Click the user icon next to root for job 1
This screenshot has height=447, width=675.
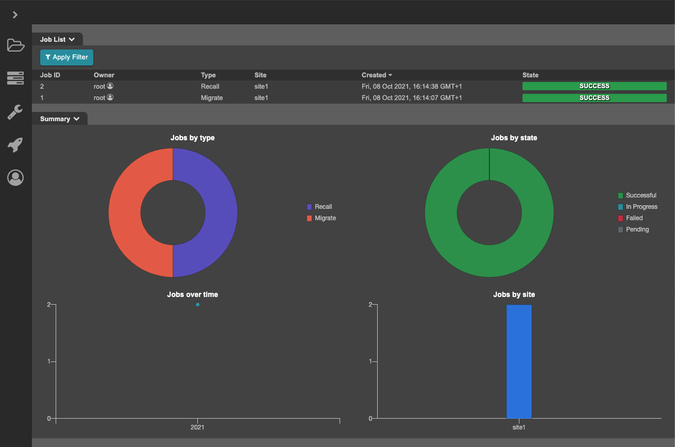[x=110, y=97]
